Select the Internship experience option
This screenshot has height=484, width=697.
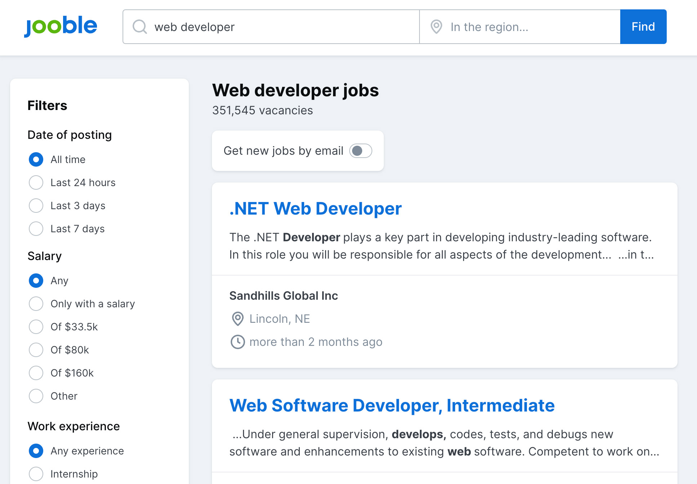click(x=36, y=474)
